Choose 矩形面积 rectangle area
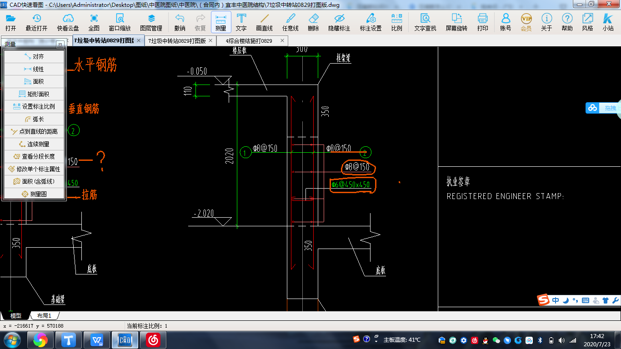 (34, 94)
